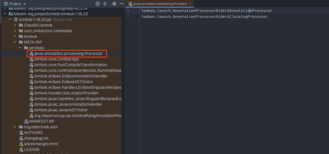
Task: Click the JavacASTVisitor file icon
Action: 31,110
